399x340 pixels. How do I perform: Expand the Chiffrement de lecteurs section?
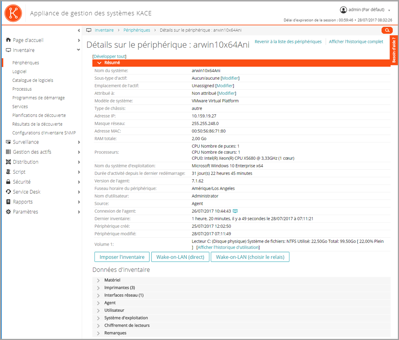click(x=241, y=326)
